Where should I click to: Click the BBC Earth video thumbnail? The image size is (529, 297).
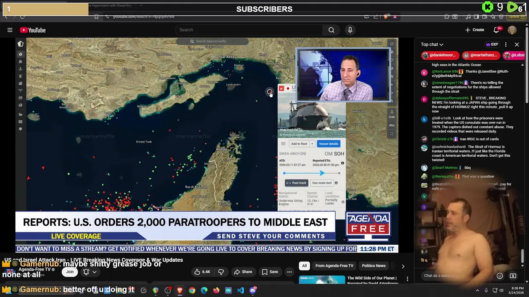[x=322, y=280]
